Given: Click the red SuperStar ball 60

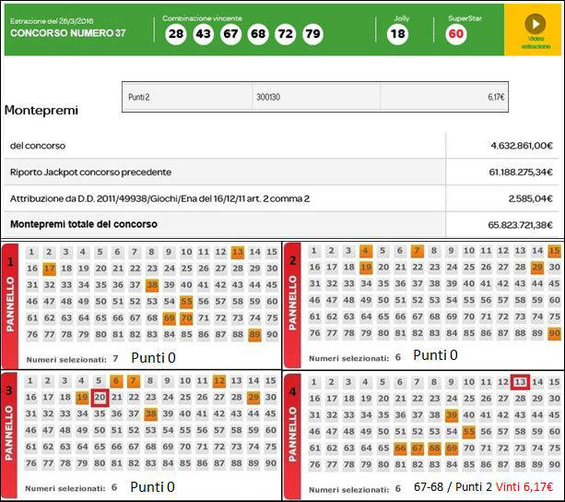Looking at the screenshot, I should click(x=455, y=34).
